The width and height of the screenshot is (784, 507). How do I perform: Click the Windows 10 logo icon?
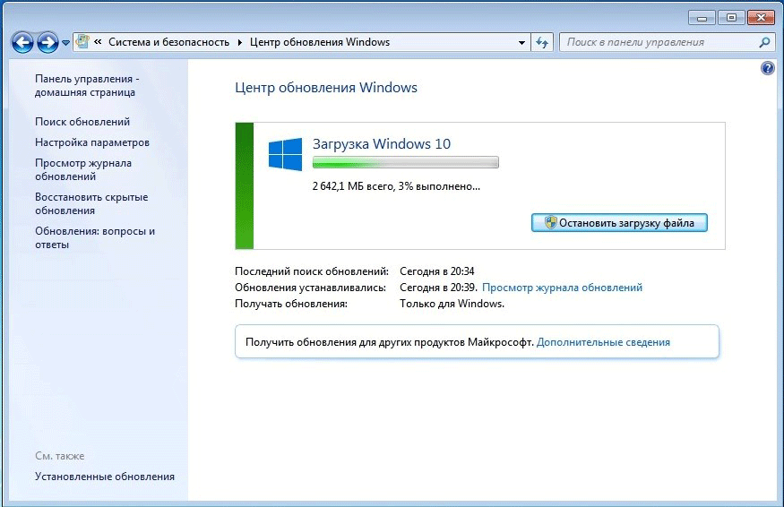tap(285, 154)
